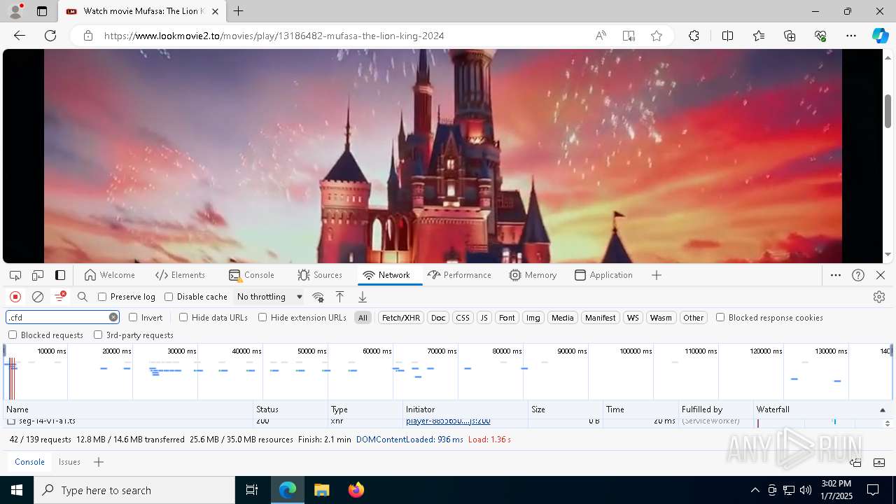896x504 pixels.
Task: Open the Issues drawer tab
Action: click(69, 462)
